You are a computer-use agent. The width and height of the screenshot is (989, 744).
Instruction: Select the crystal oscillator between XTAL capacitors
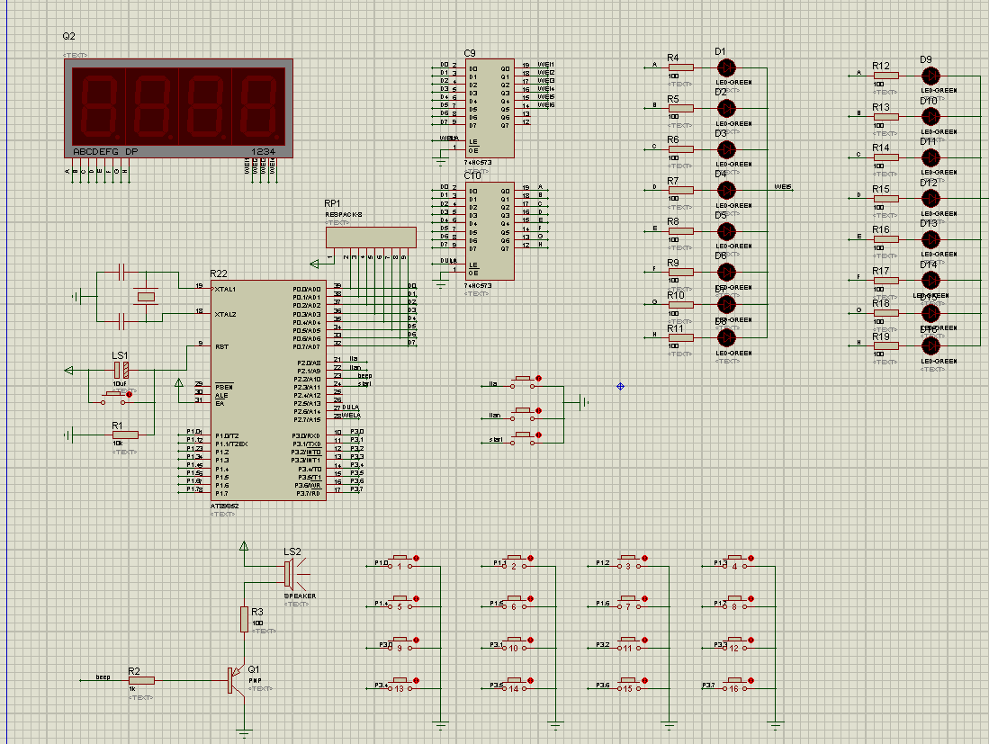147,296
